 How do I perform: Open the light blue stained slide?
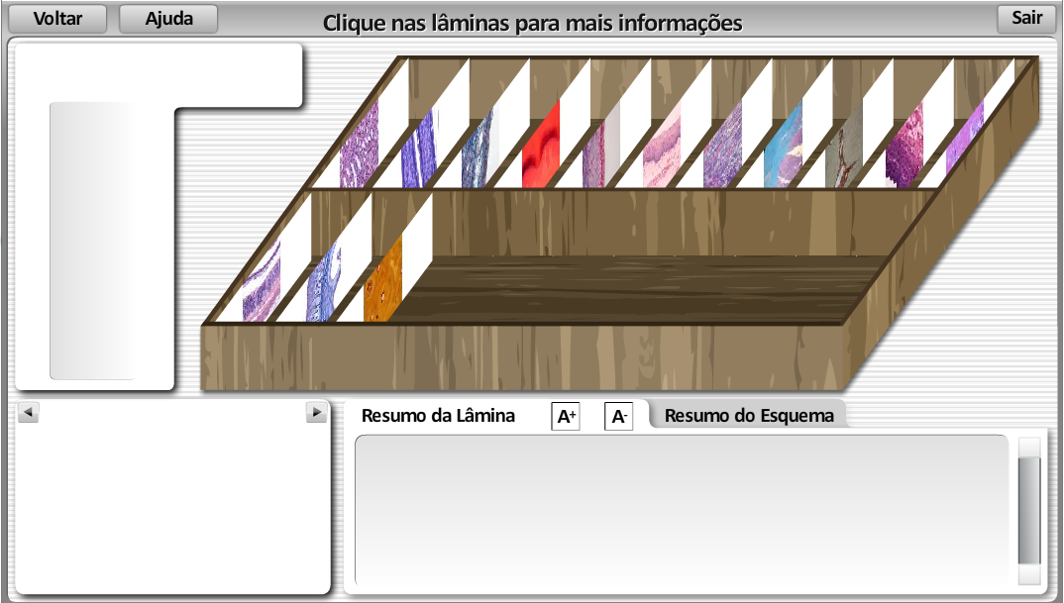pyautogui.click(x=783, y=147)
